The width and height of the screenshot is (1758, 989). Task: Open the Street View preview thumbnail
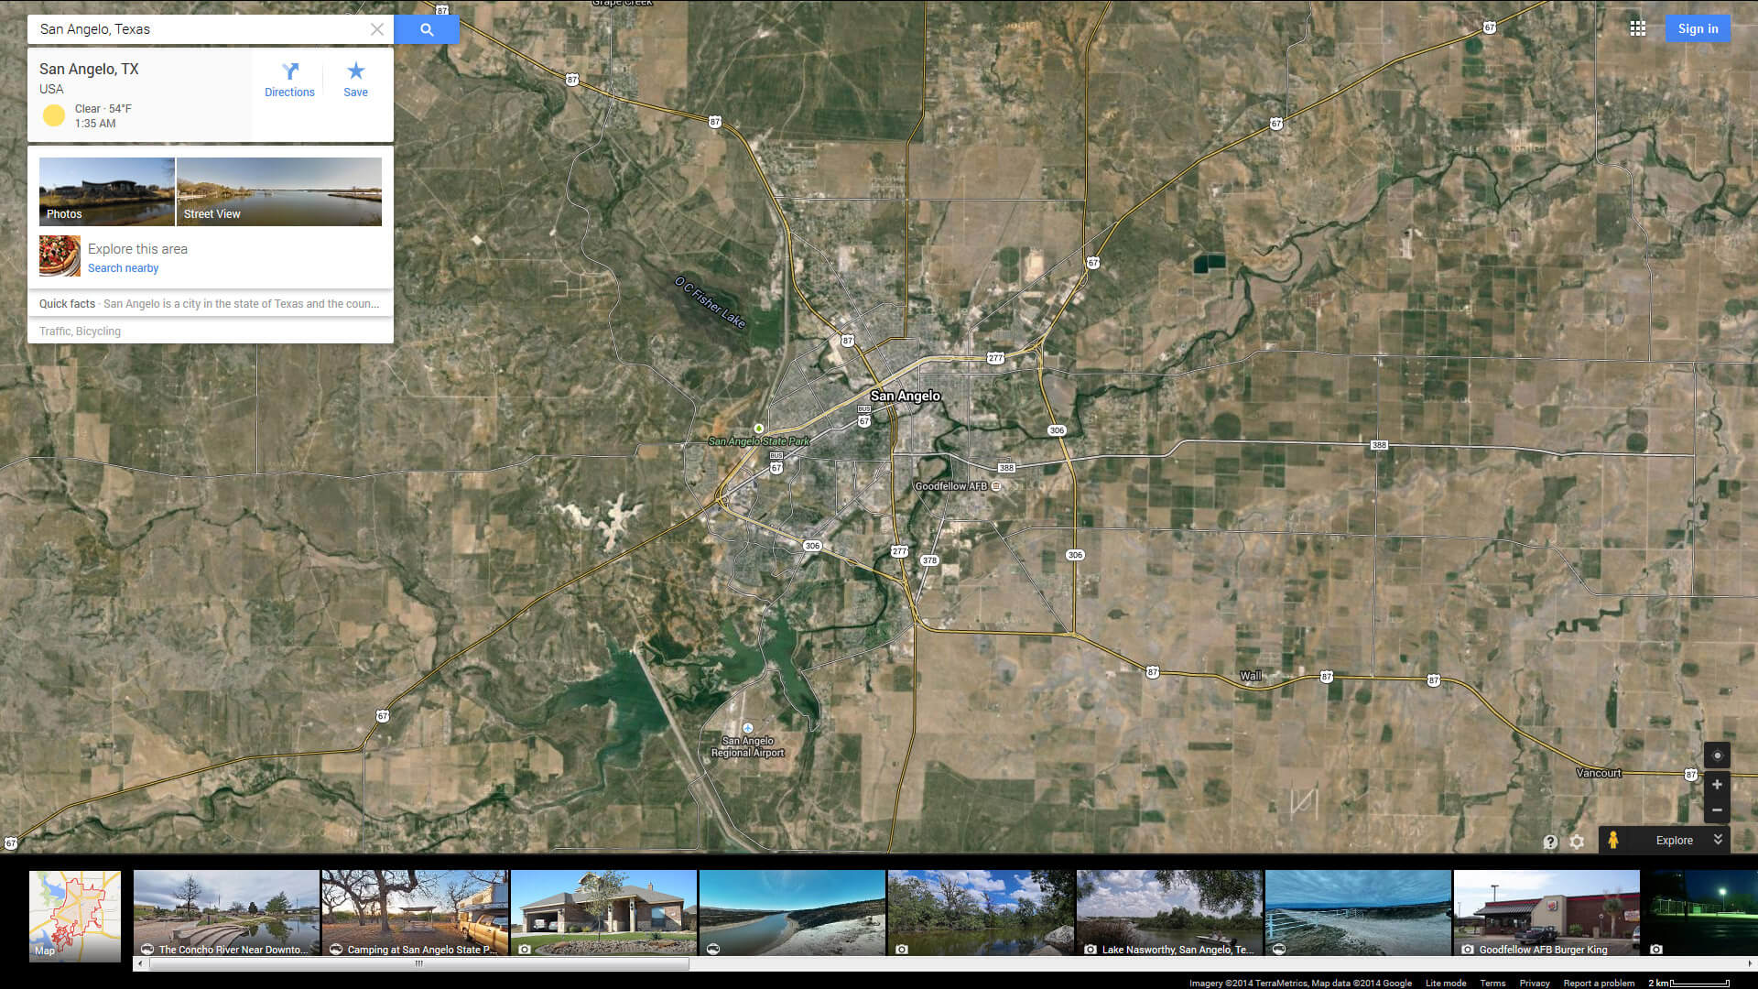pos(279,191)
